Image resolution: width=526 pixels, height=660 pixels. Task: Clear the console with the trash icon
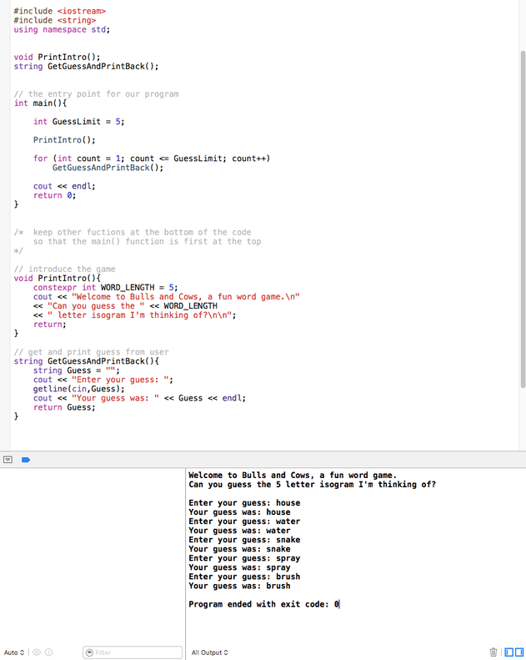pyautogui.click(x=493, y=652)
